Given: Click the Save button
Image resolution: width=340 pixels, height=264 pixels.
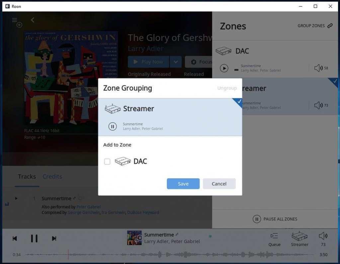Looking at the screenshot, I should (x=183, y=184).
